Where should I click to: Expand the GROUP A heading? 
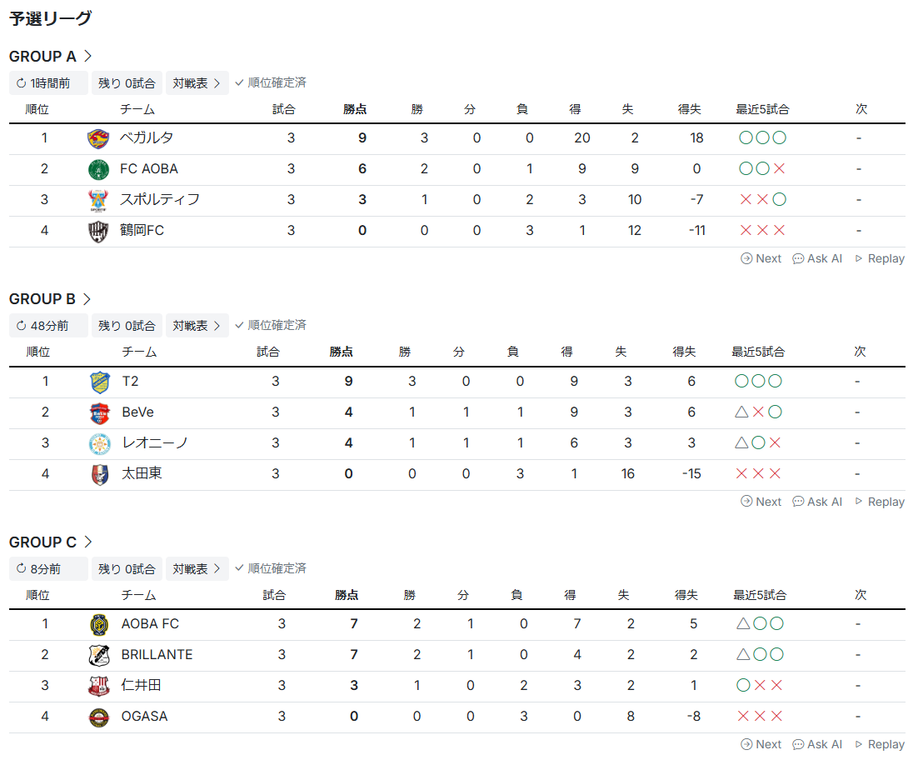[51, 57]
